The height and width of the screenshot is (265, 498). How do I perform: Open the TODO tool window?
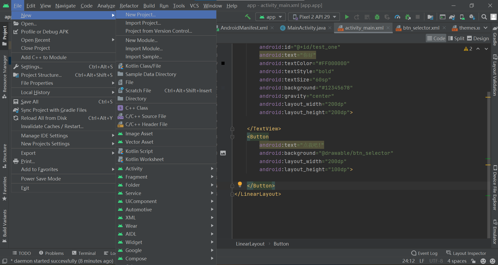point(22,253)
